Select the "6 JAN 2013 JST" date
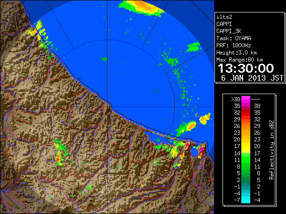This screenshot has width=286, height=214. click(x=252, y=78)
